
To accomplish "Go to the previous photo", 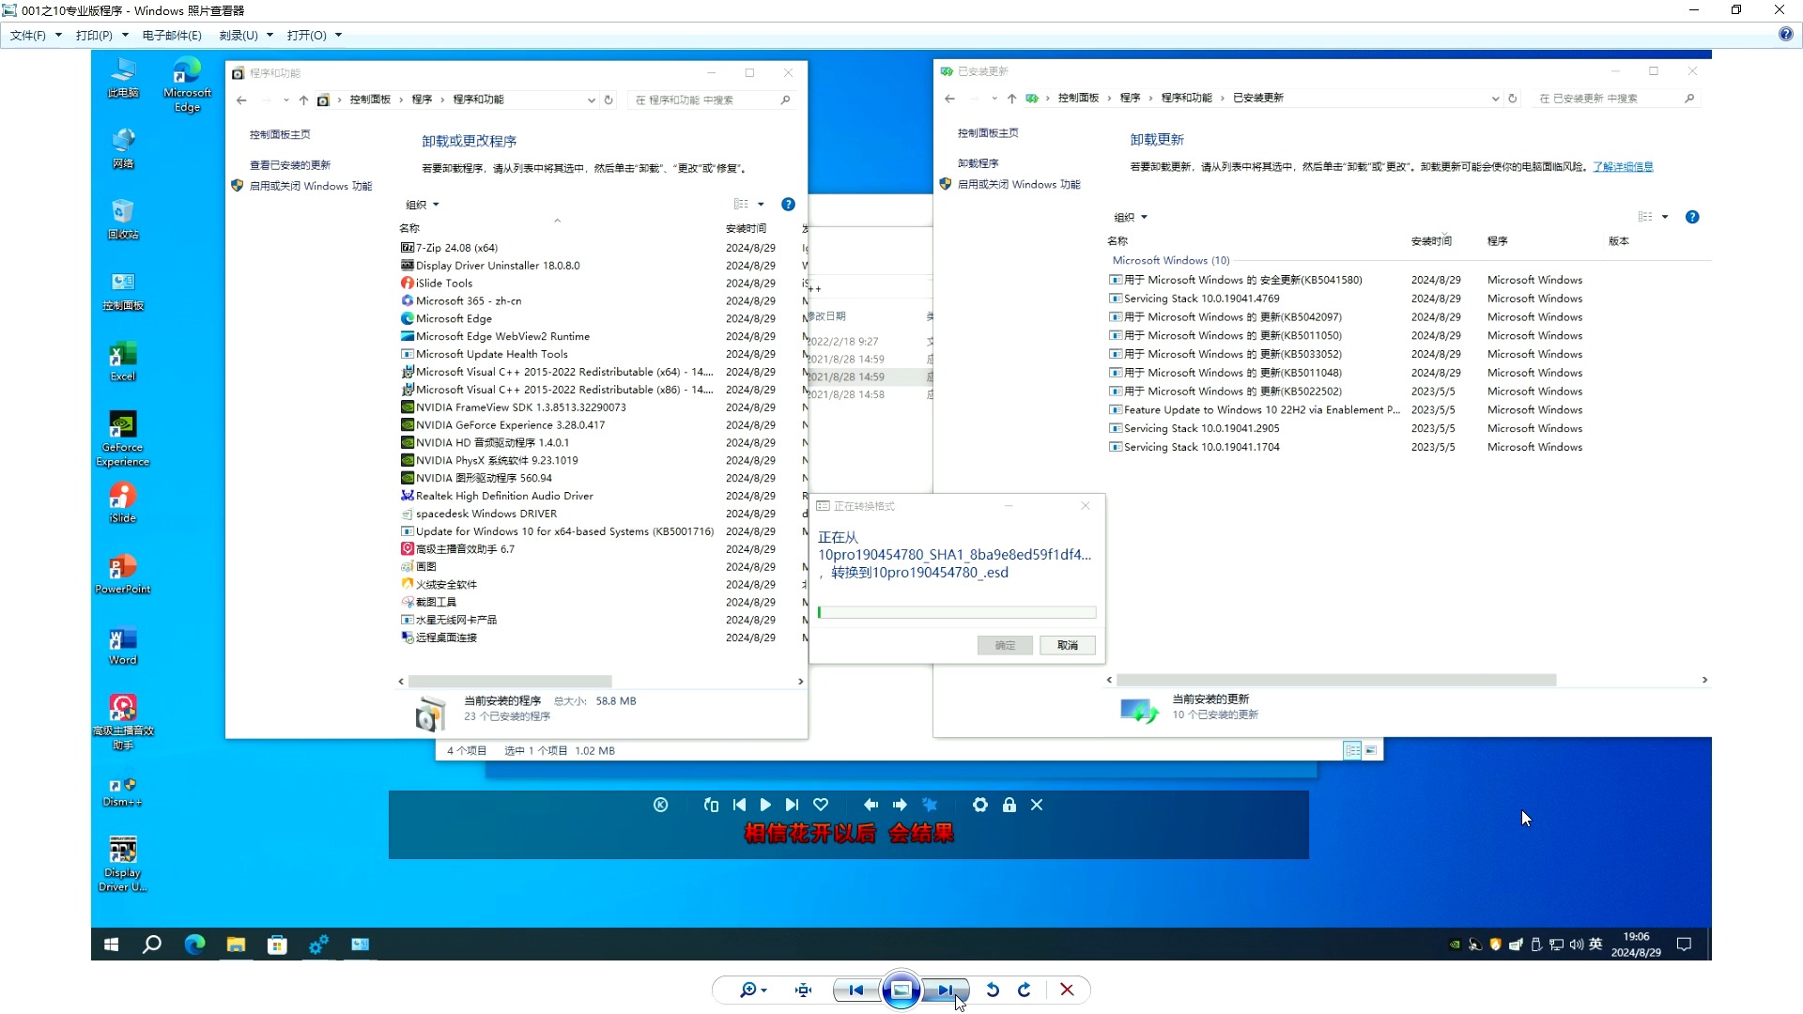I will pyautogui.click(x=855, y=990).
